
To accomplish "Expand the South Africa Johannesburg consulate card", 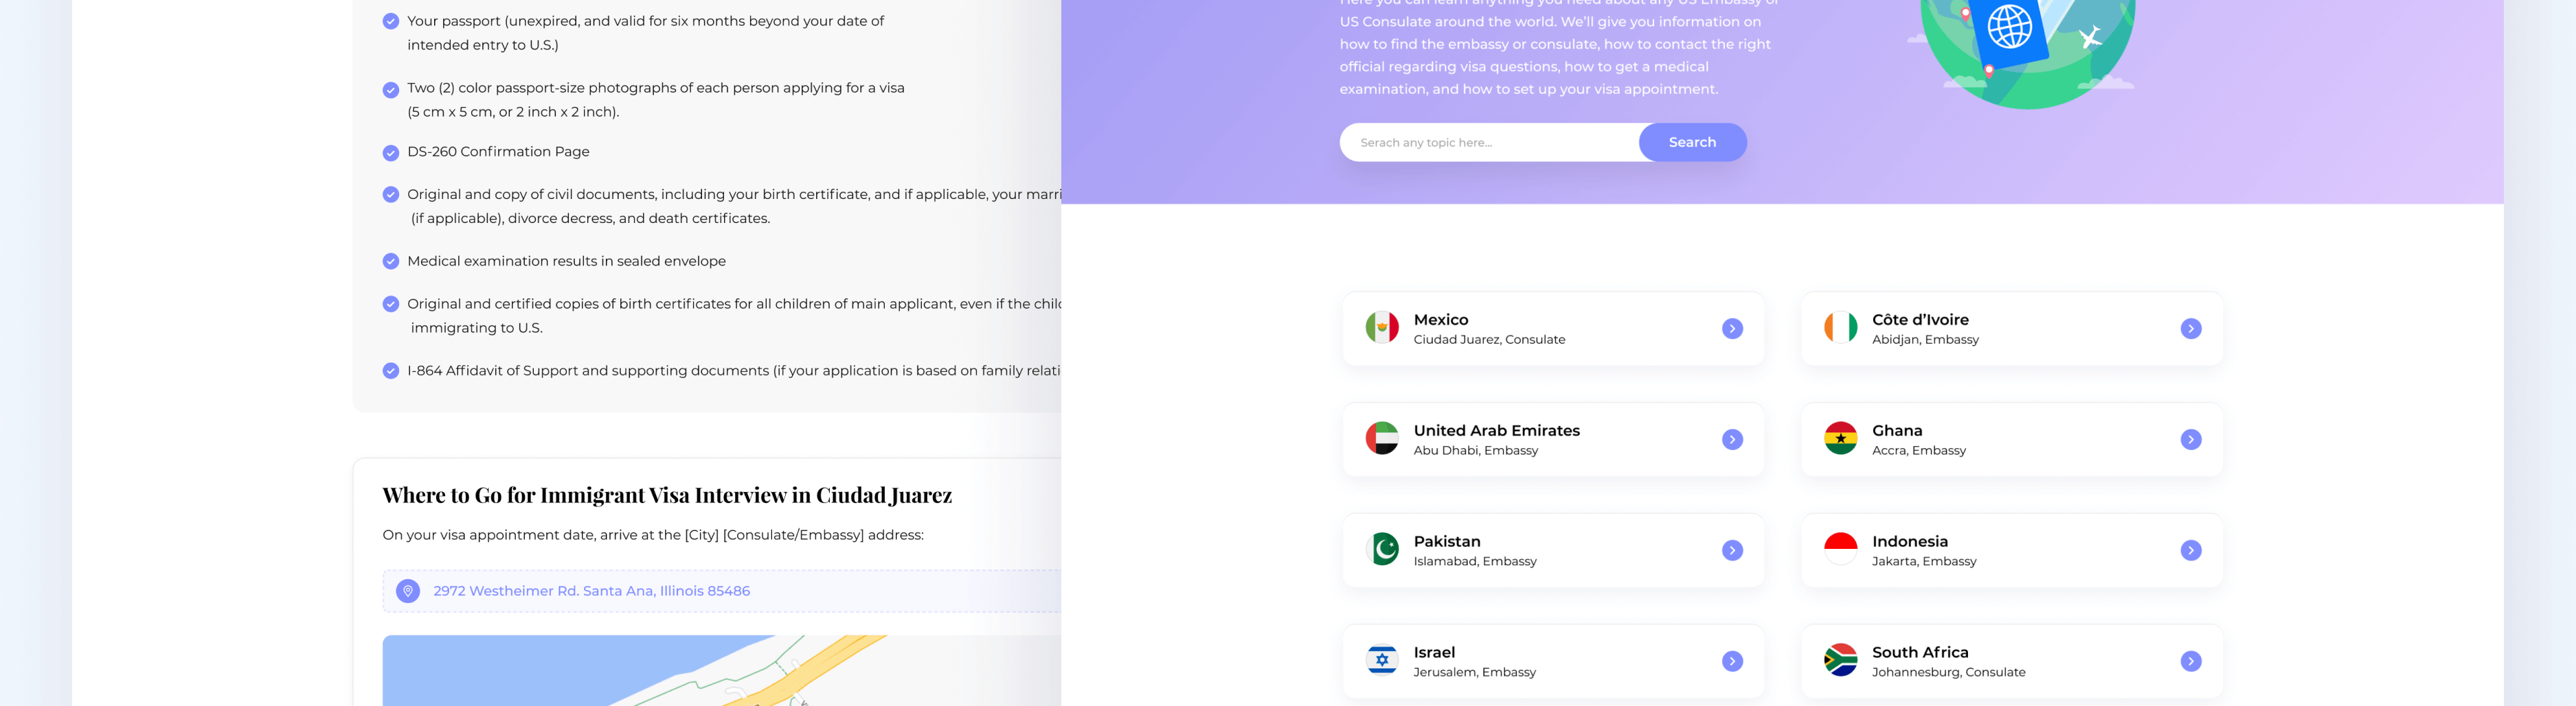I will pos(2191,661).
